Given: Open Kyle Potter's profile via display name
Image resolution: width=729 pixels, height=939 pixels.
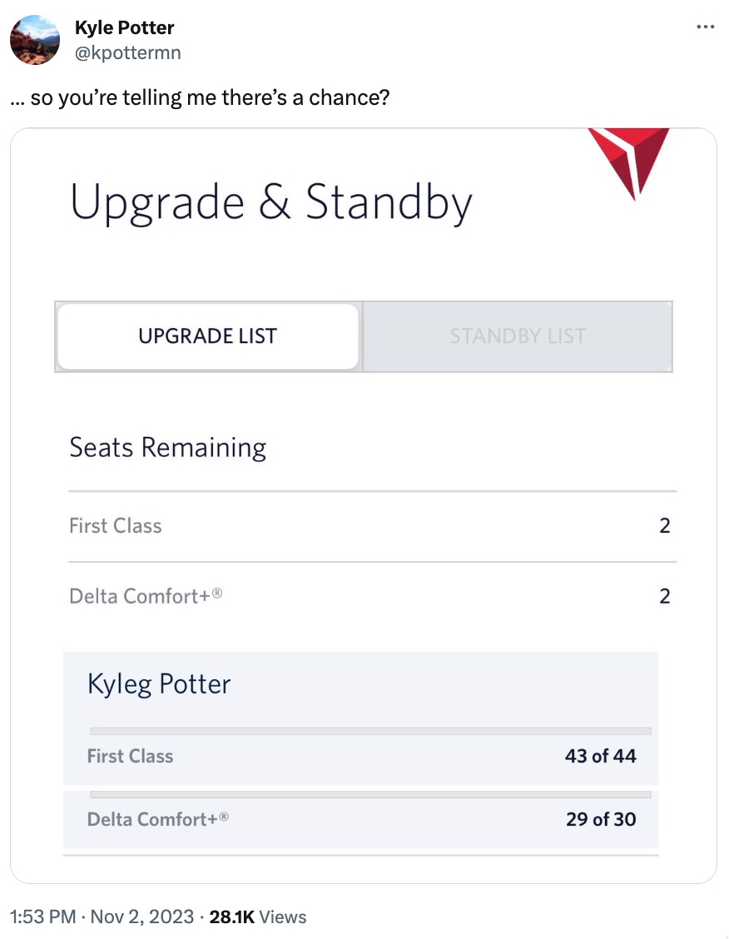Looking at the screenshot, I should click(123, 27).
